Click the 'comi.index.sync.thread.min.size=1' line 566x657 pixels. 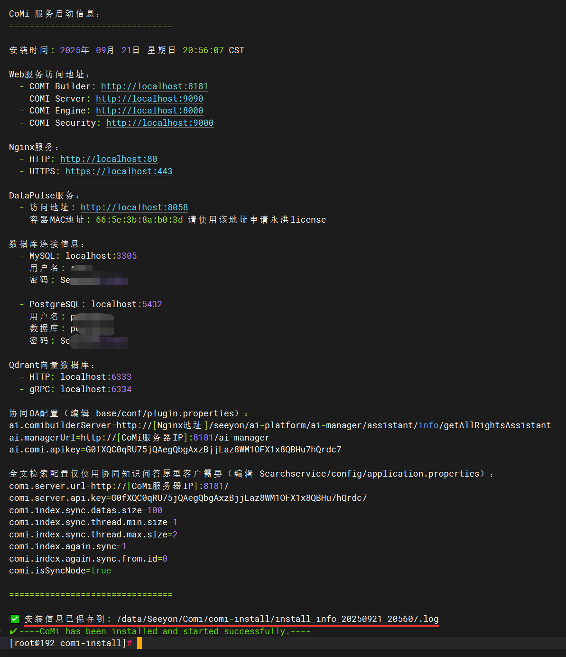tap(93, 522)
